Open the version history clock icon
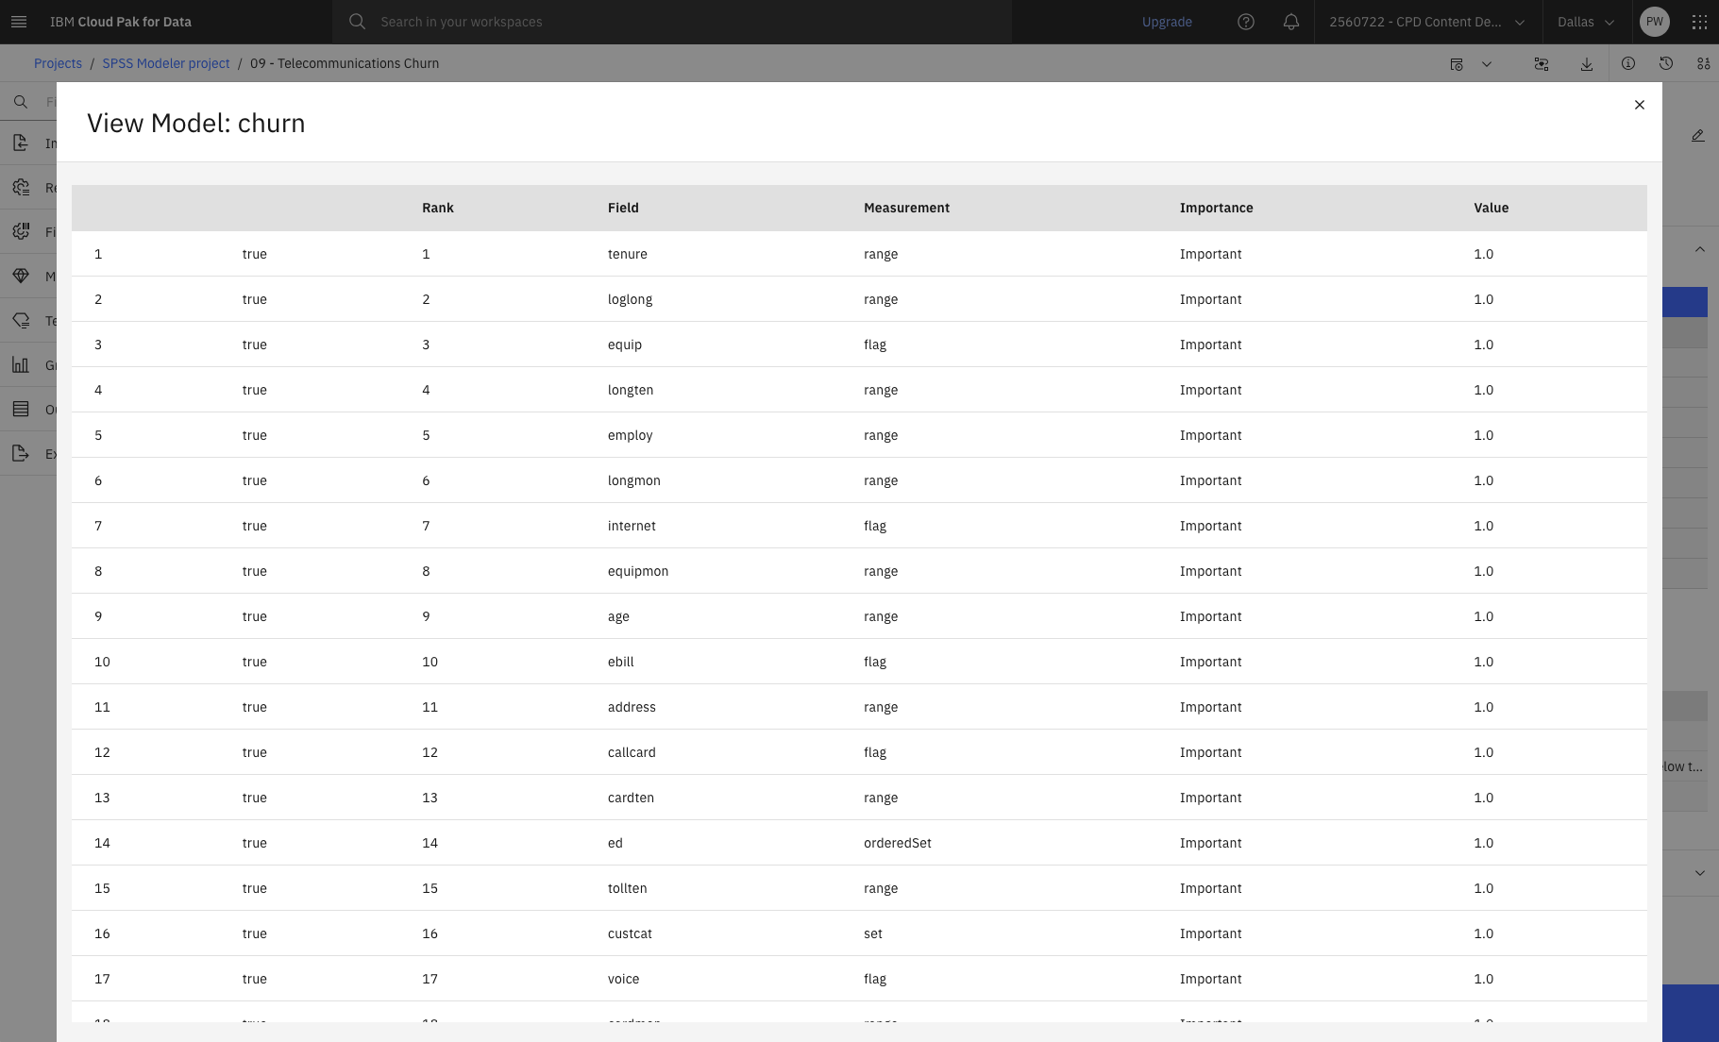Image resolution: width=1719 pixels, height=1042 pixels. [x=1666, y=63]
